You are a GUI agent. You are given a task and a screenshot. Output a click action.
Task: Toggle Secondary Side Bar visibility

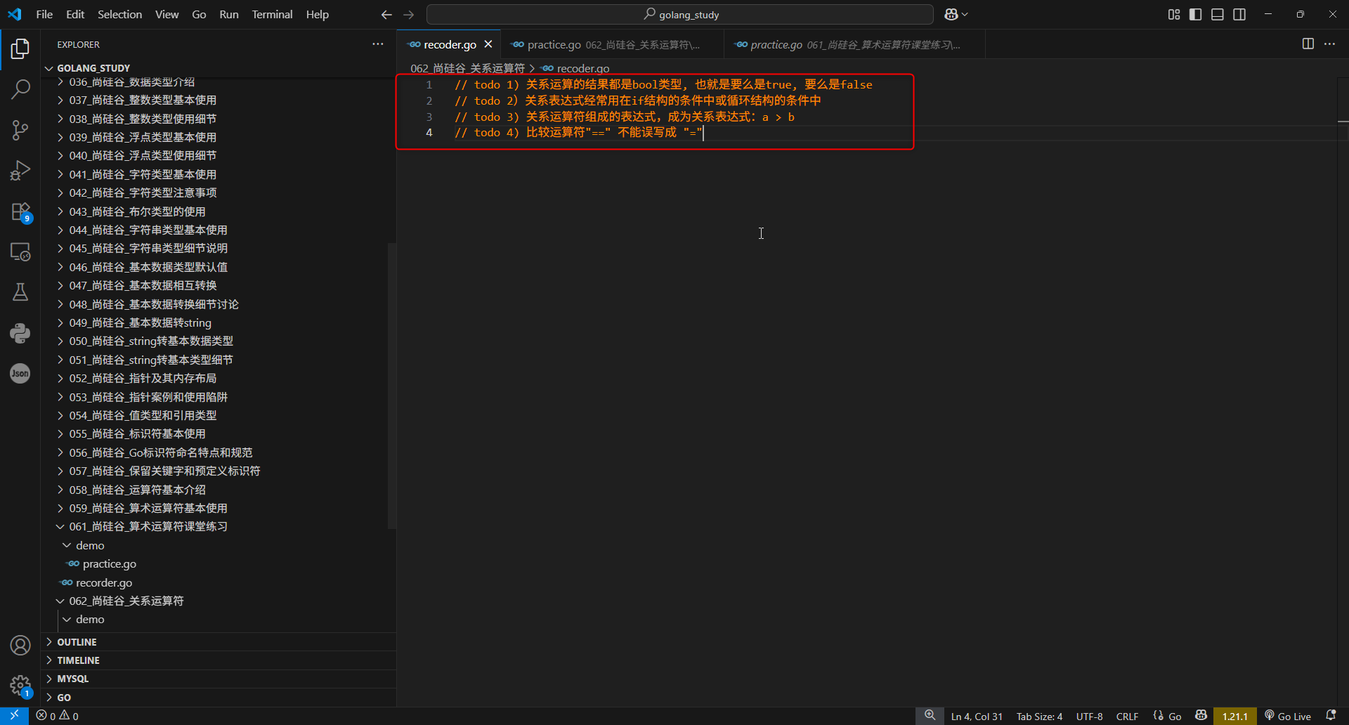tap(1239, 14)
